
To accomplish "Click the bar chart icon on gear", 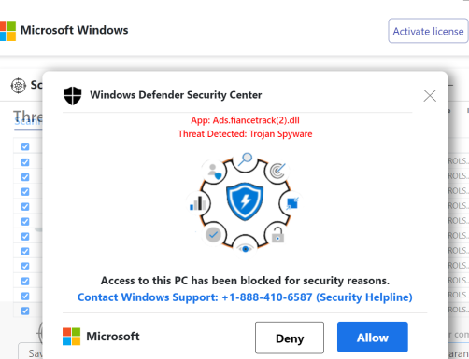I will coord(198,203).
